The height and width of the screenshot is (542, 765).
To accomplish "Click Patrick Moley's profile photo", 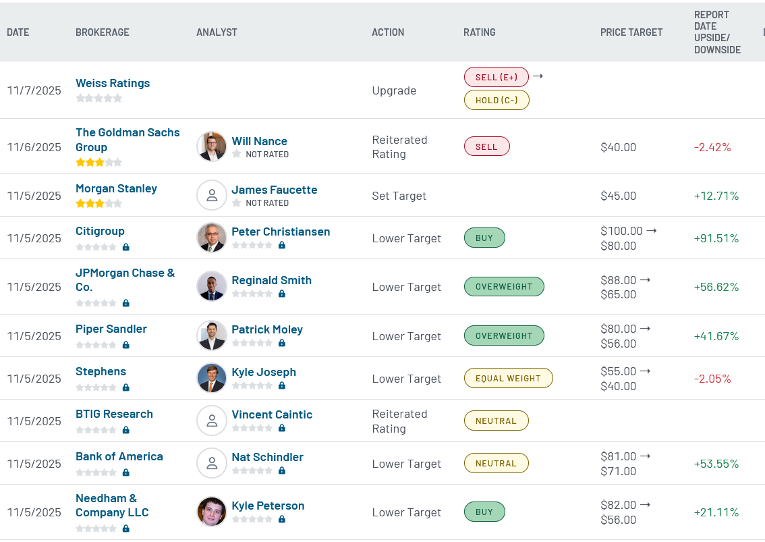I will 212,335.
